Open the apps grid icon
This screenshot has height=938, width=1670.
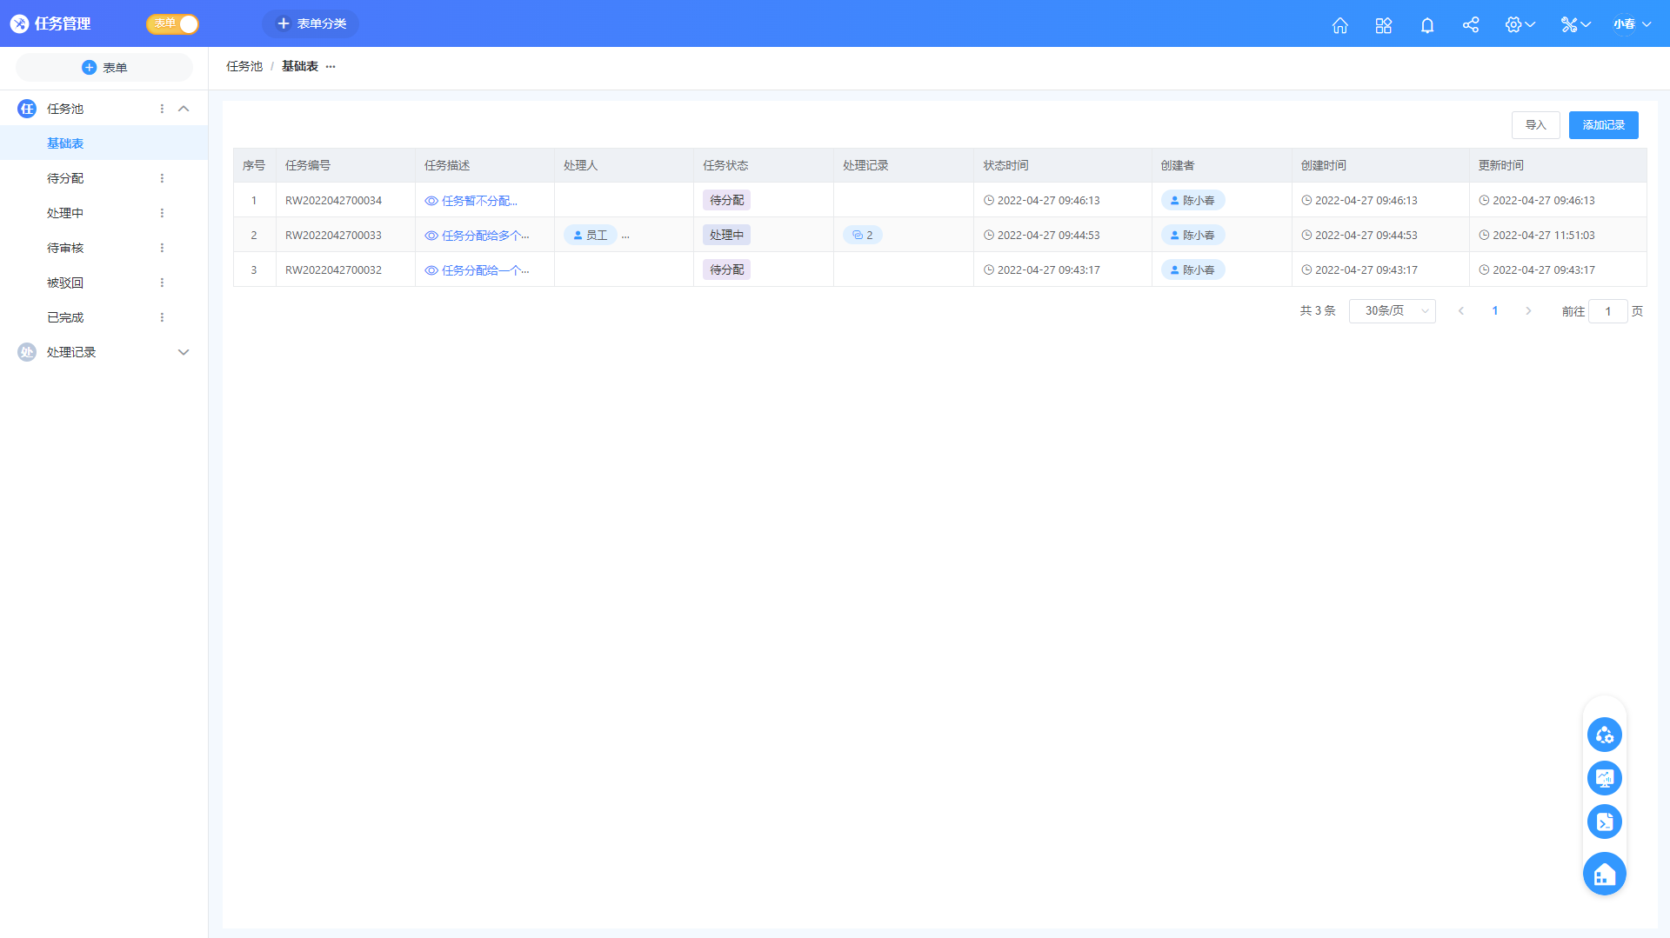click(x=1383, y=24)
